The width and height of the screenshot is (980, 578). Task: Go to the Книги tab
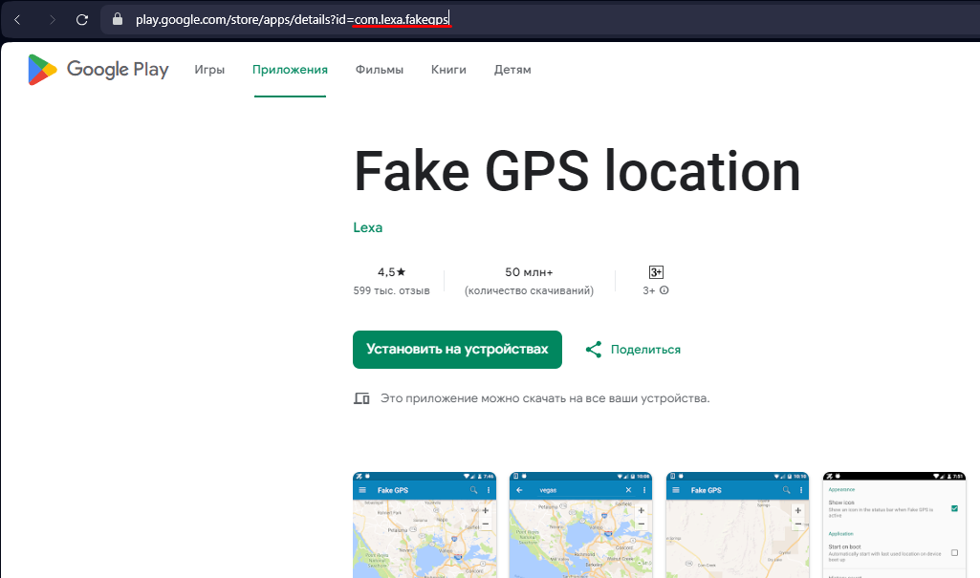point(448,70)
